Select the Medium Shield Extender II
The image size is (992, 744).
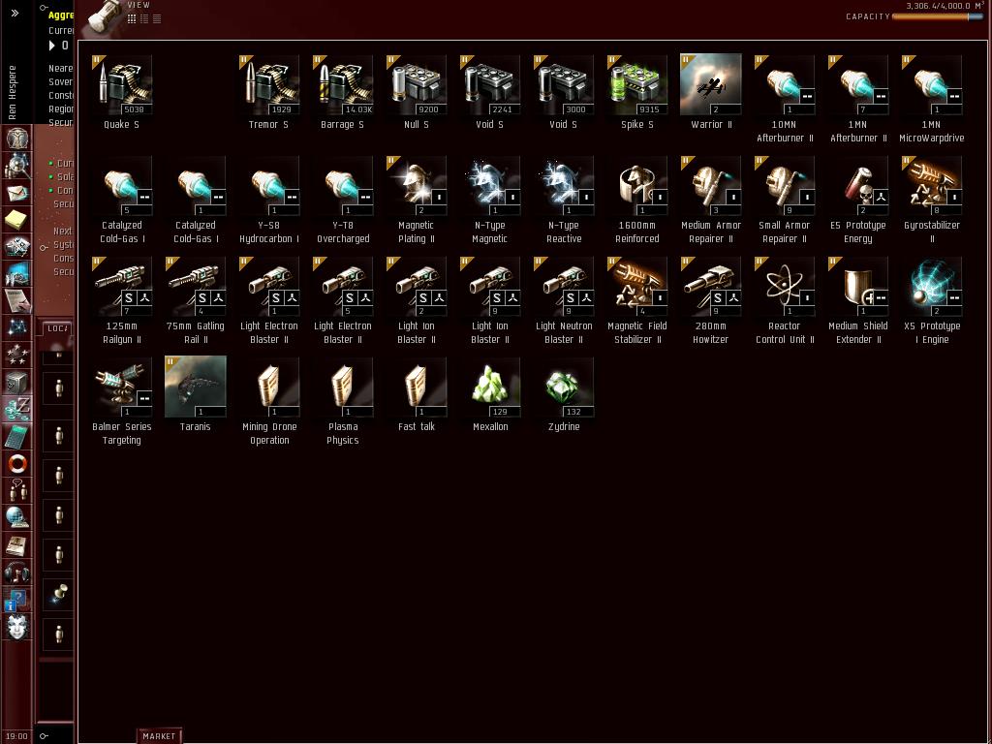click(x=858, y=301)
